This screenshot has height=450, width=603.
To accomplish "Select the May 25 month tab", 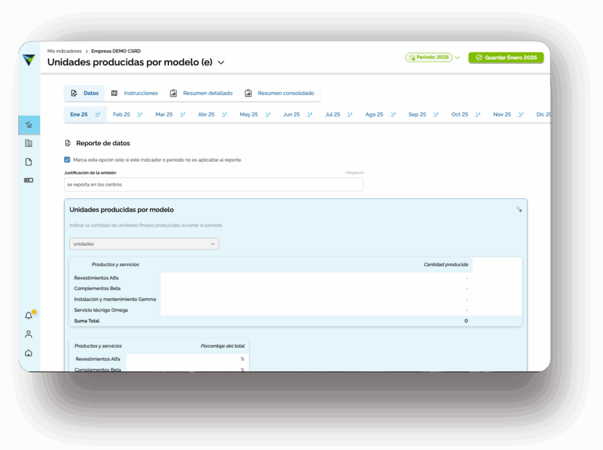I will [249, 115].
